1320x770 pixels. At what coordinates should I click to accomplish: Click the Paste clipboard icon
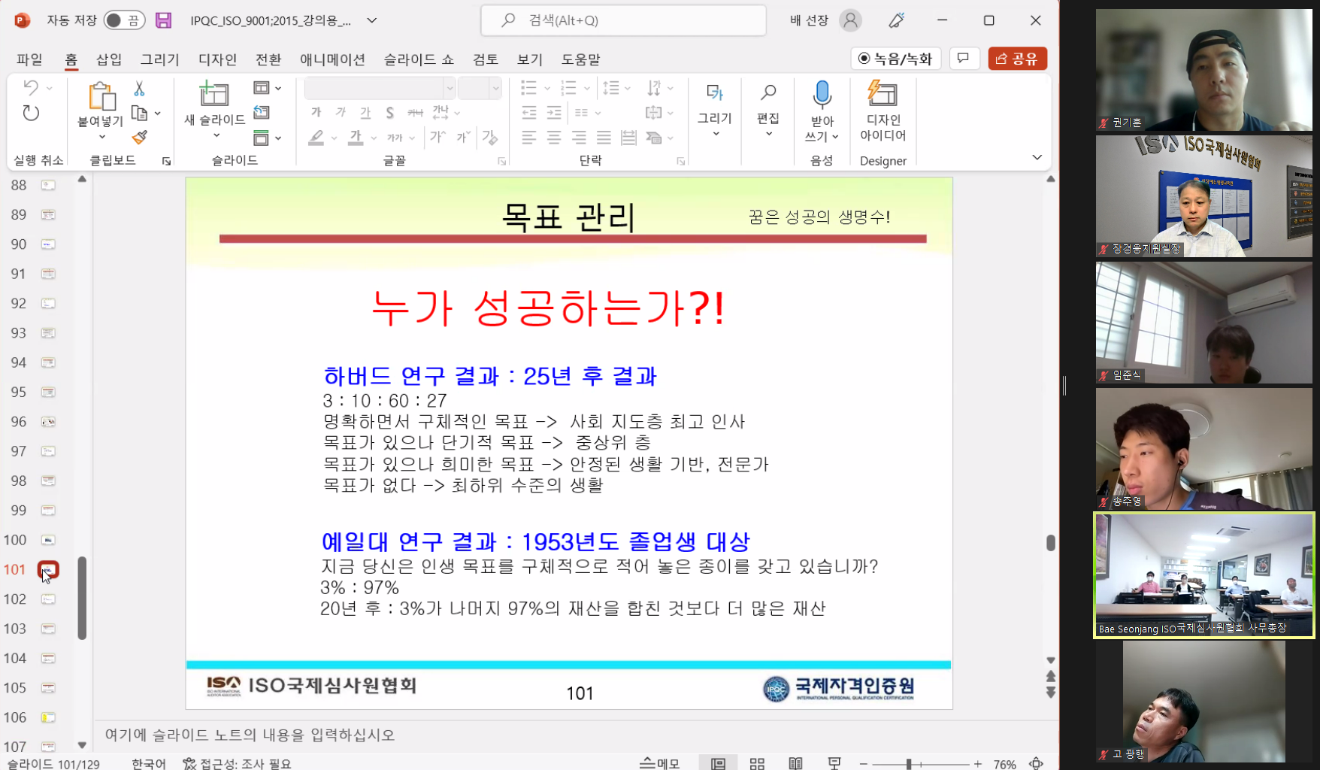coord(101,96)
